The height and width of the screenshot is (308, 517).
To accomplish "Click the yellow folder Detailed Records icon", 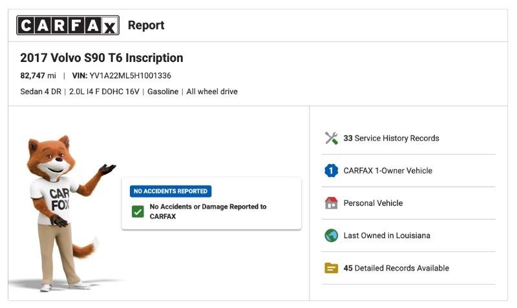I will click(x=331, y=268).
